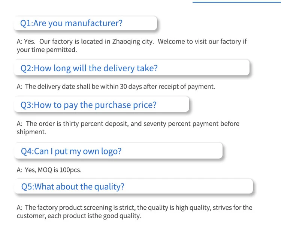Select the answer about 30 days delivery
Viewport: 281px width, 234px height.
tap(116, 87)
